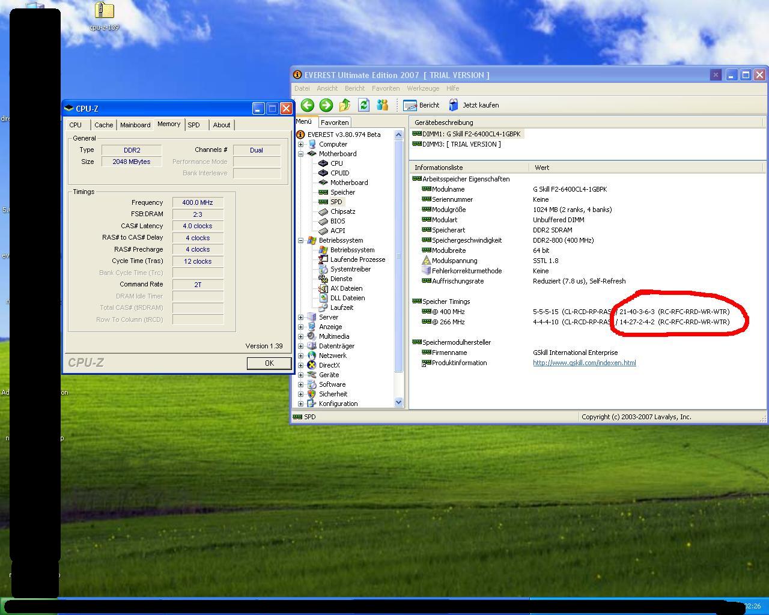This screenshot has height=615, width=769.
Task: Select Geräte item in tree
Action: (329, 375)
